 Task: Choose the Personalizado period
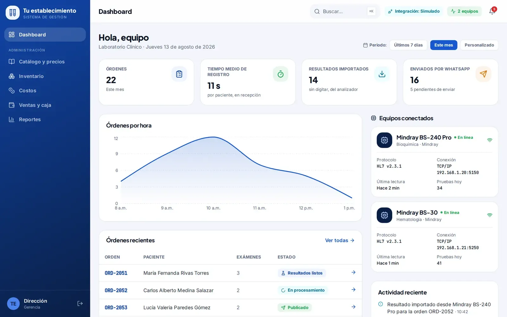(x=479, y=45)
